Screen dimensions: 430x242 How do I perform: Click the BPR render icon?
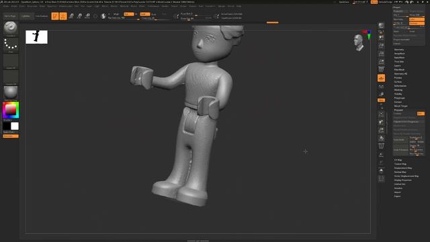381,26
